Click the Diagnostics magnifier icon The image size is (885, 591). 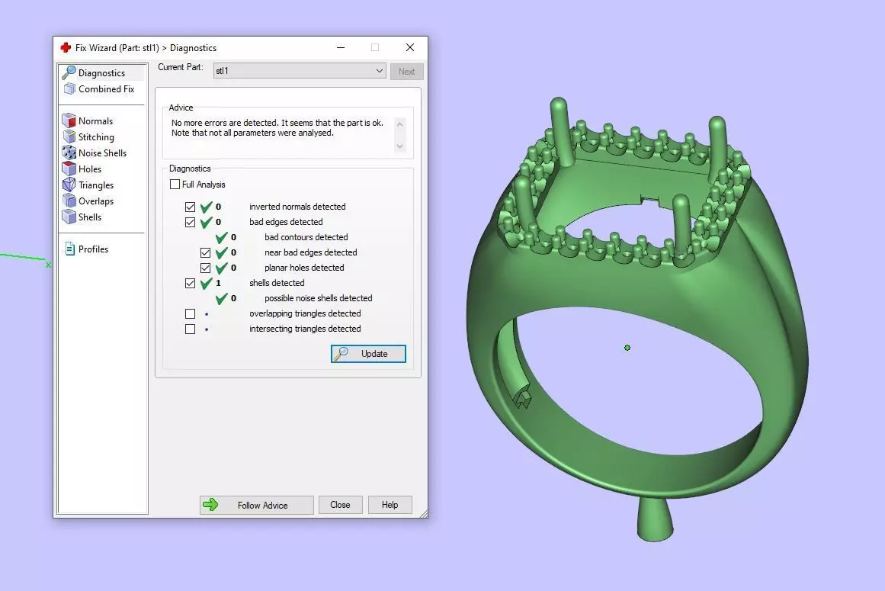tap(69, 72)
